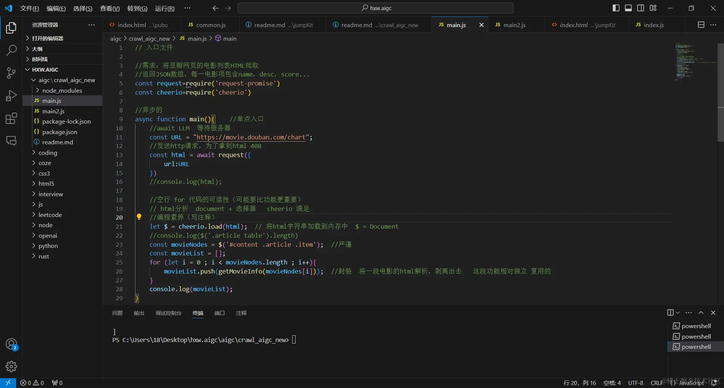Navigate back with the left arrow

click(215, 8)
